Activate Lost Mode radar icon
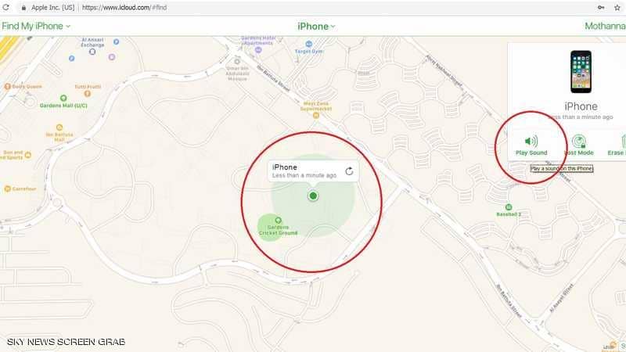 pyautogui.click(x=578, y=142)
